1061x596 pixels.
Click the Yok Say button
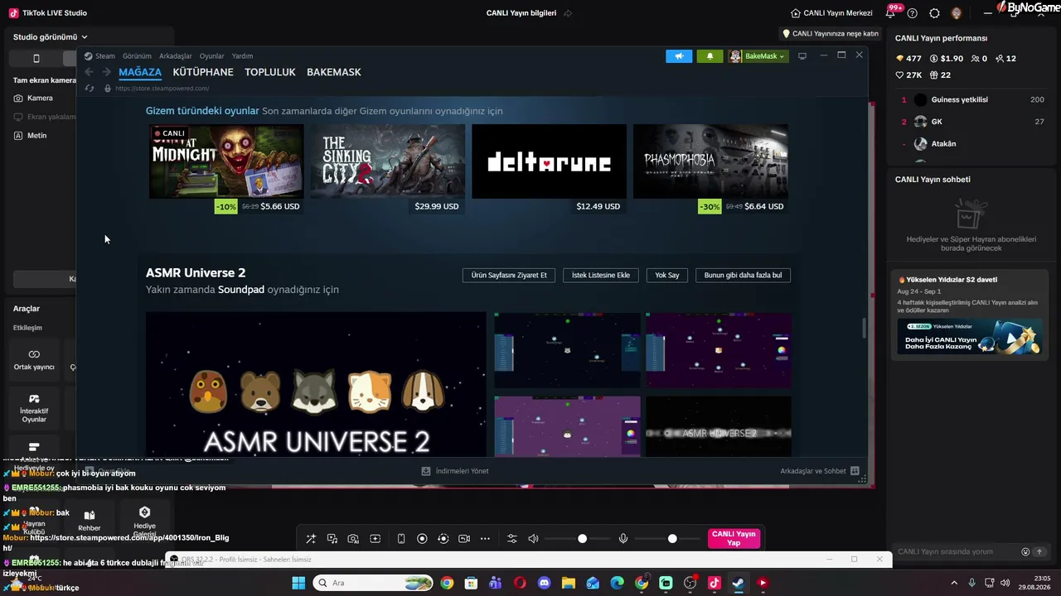(667, 275)
